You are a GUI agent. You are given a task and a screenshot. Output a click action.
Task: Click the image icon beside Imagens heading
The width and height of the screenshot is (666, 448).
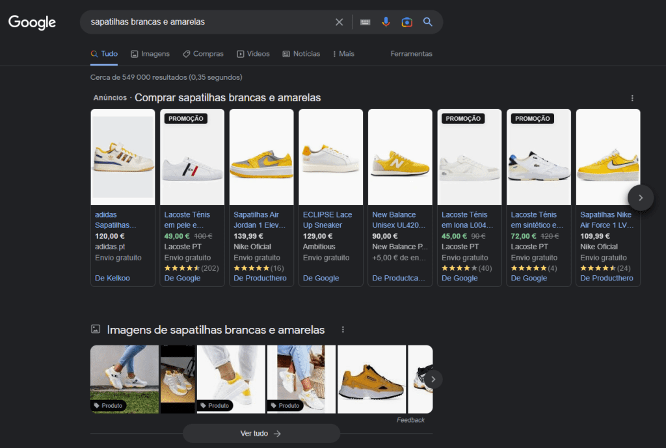click(x=96, y=329)
